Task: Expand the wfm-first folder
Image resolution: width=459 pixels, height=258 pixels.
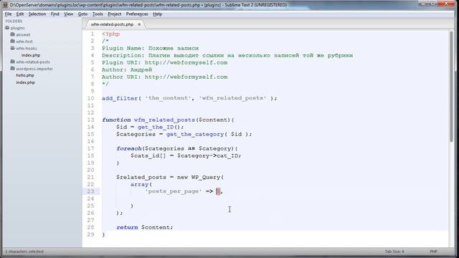Action: [24, 42]
